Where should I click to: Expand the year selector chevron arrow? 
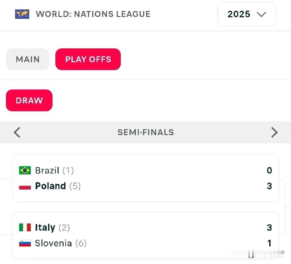(x=261, y=14)
